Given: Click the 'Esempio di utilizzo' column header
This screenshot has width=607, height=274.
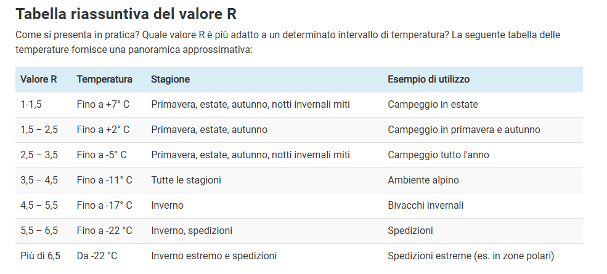Looking at the screenshot, I should [x=429, y=79].
